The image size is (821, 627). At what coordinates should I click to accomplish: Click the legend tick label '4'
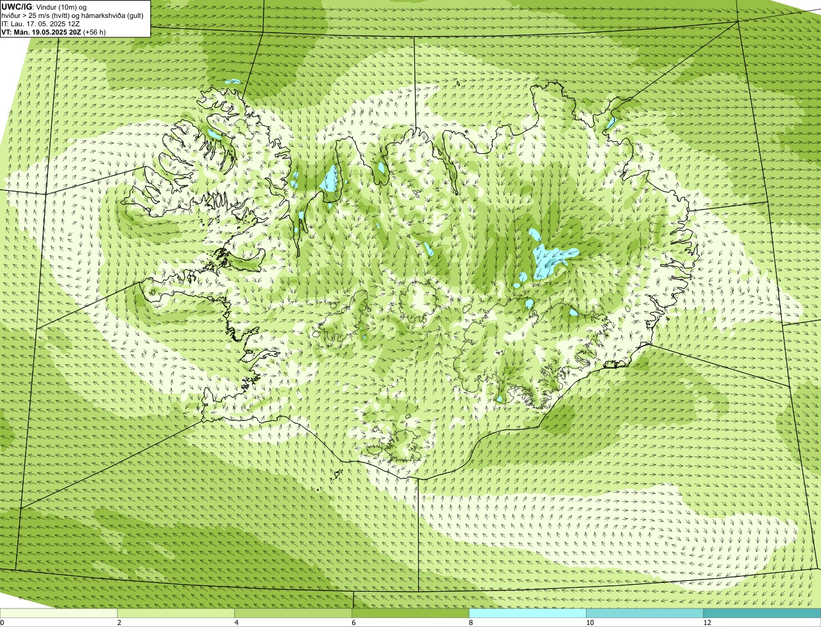[236, 623]
